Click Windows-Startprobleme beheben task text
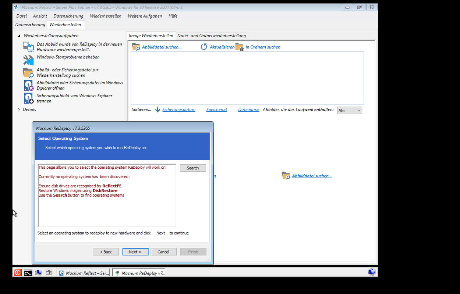 (x=68, y=57)
